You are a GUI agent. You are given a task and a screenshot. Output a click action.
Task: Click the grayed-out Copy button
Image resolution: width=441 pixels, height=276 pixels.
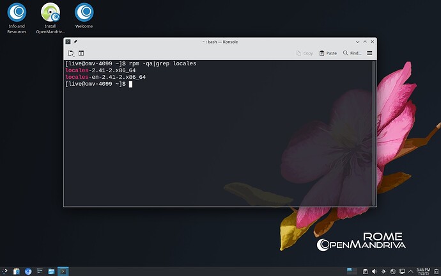coord(304,53)
